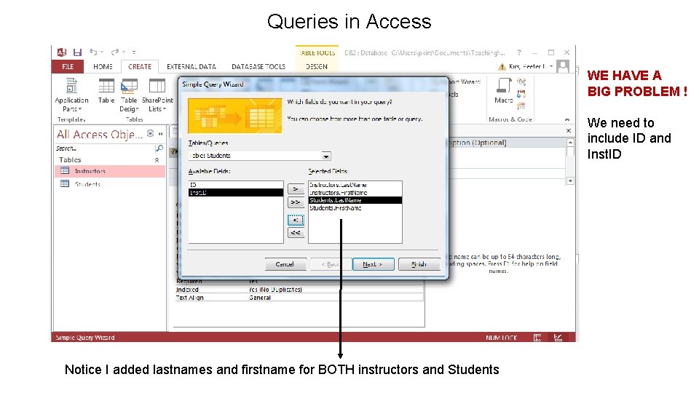Switch to the CREATE tab
This screenshot has width=699, height=393.
click(x=140, y=66)
